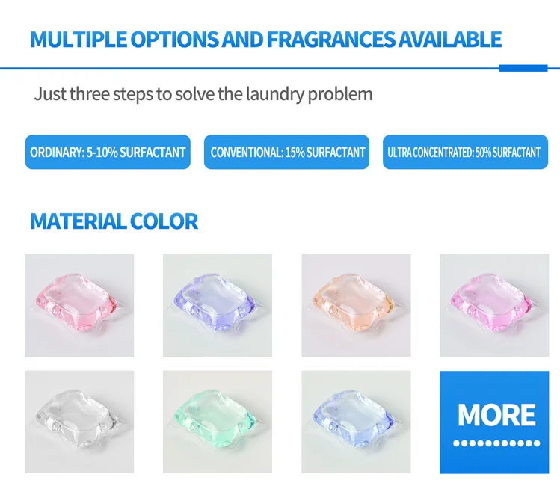
Task: Pick the blue laundry pod image
Action: [356, 422]
